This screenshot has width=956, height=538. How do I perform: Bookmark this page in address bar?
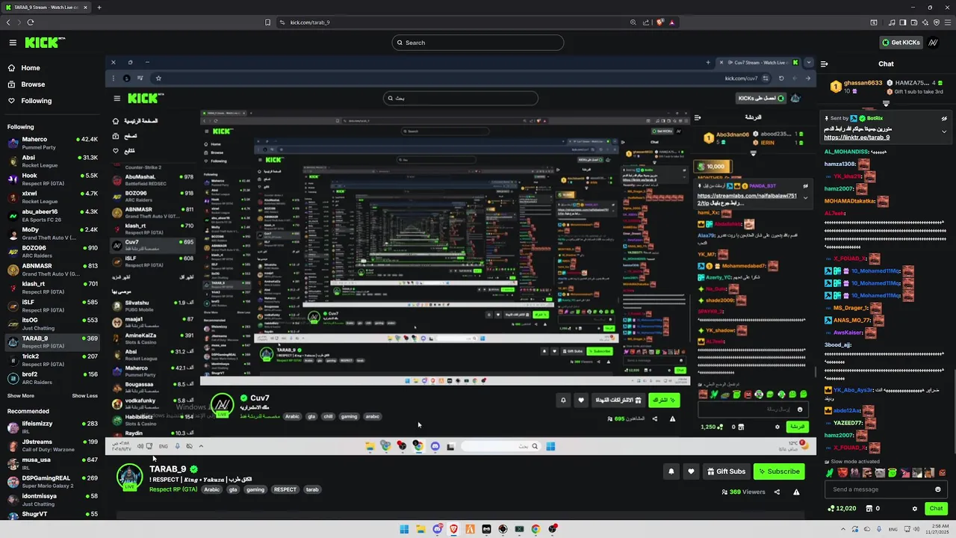pos(268,22)
